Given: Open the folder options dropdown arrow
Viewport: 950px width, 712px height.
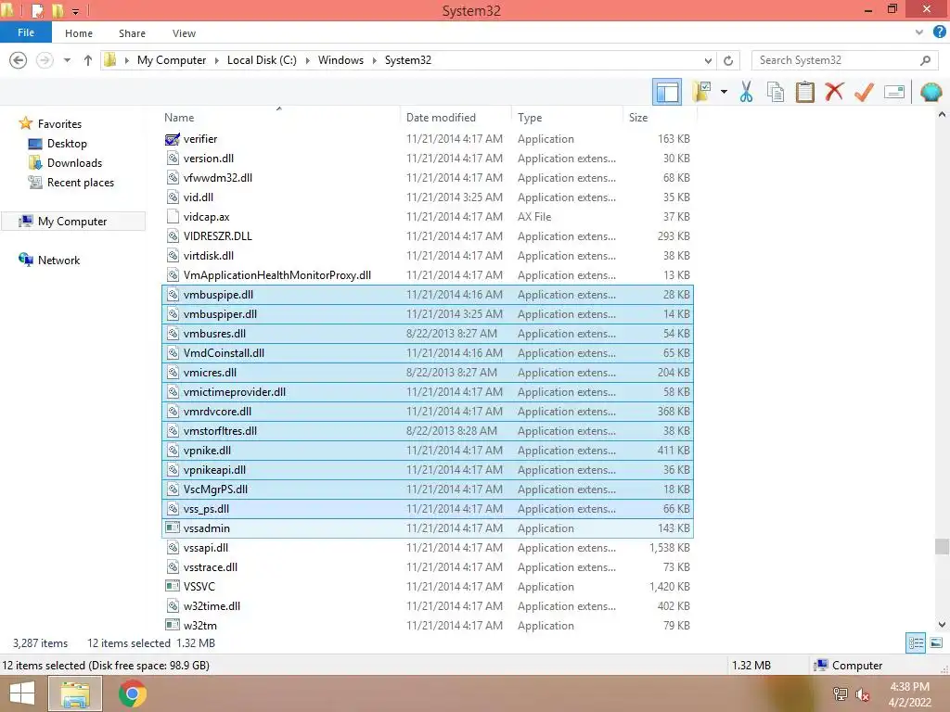Looking at the screenshot, I should pos(724,92).
